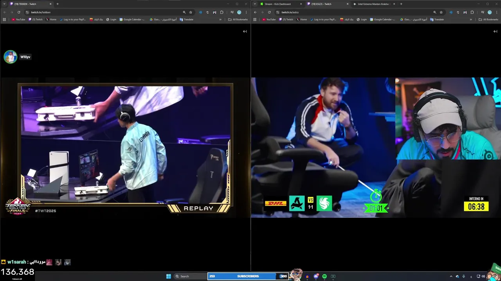Open YouTube bookmark in left browser
Viewport: 501px width, 281px height.
click(x=18, y=20)
